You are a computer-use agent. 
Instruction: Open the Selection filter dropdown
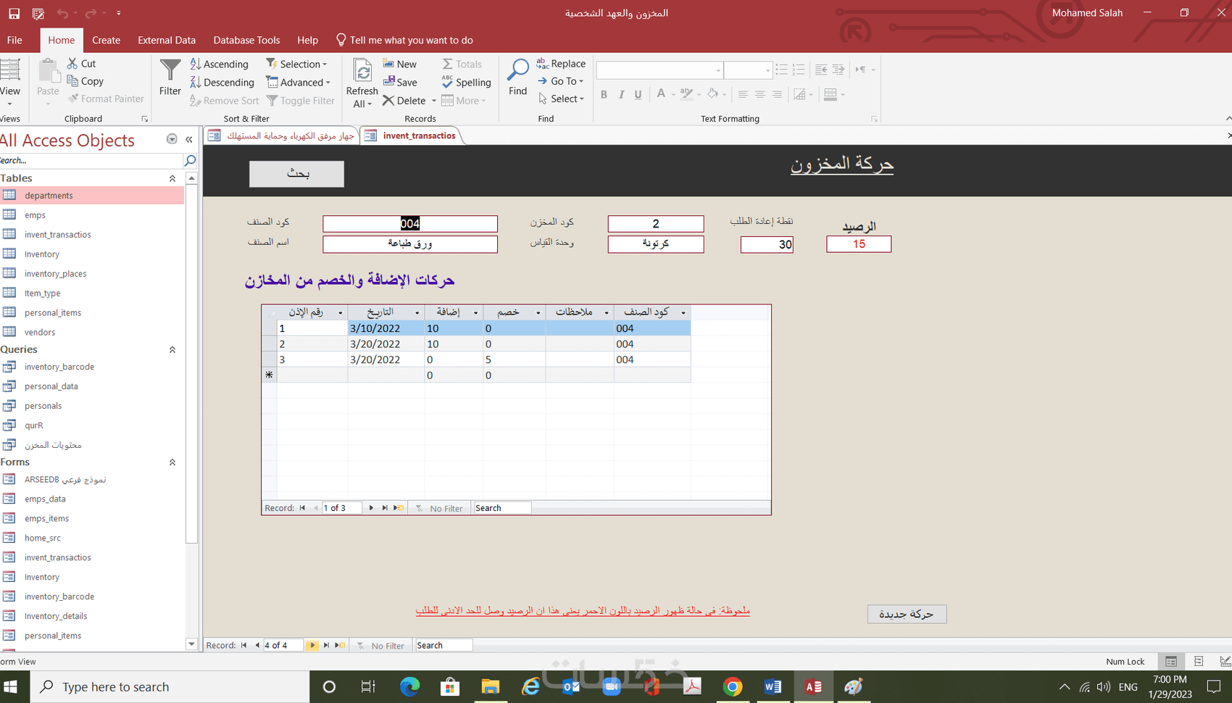click(296, 64)
